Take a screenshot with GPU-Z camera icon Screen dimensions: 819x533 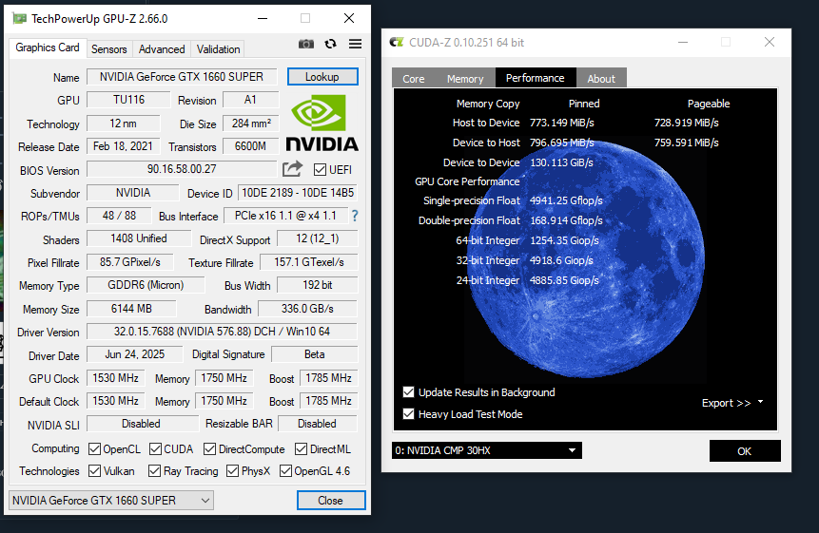click(306, 44)
